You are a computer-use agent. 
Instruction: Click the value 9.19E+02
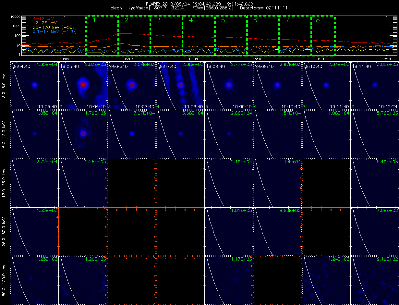tap(387, 259)
